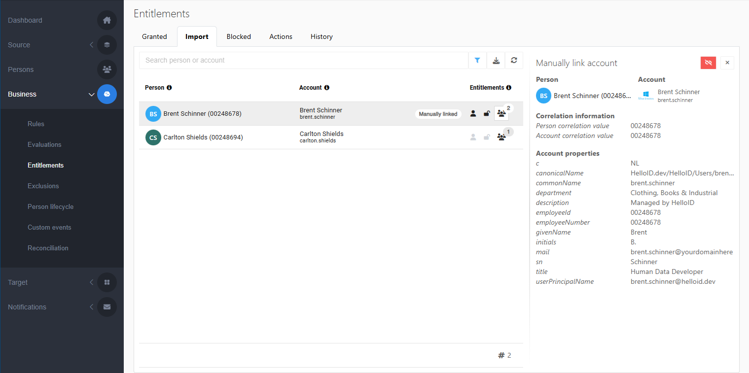Click the Search person or account field

303,60
